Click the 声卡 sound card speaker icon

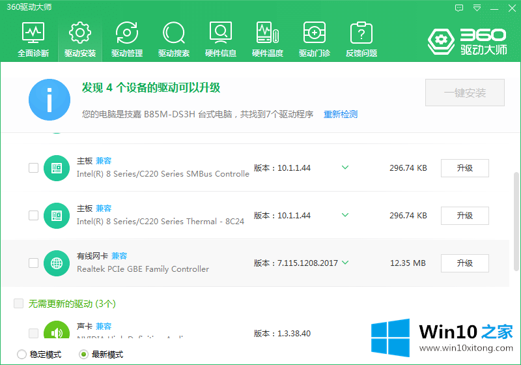(x=57, y=330)
